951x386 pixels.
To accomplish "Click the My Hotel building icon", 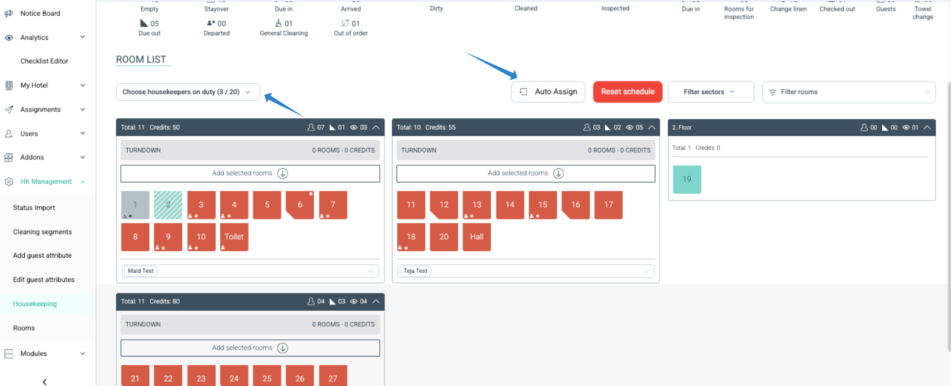I will (9, 86).
